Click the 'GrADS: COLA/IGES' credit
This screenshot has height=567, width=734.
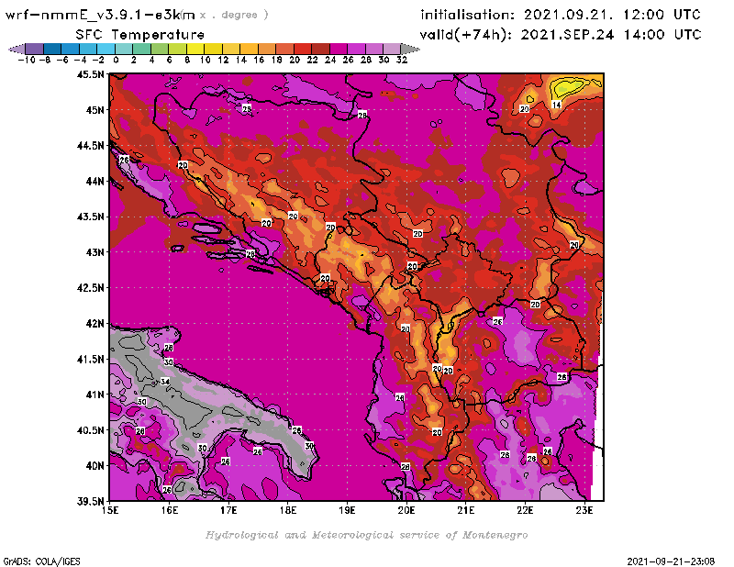pos(41,561)
